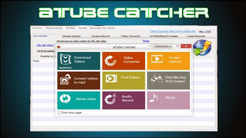
Task: Click the Music note icon
Action: [x=153, y=98]
